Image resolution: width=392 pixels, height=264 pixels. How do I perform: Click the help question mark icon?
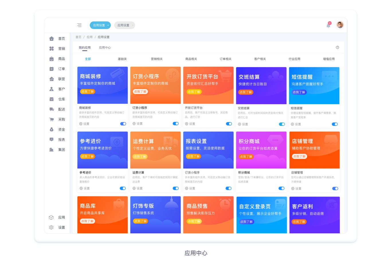pos(338,47)
